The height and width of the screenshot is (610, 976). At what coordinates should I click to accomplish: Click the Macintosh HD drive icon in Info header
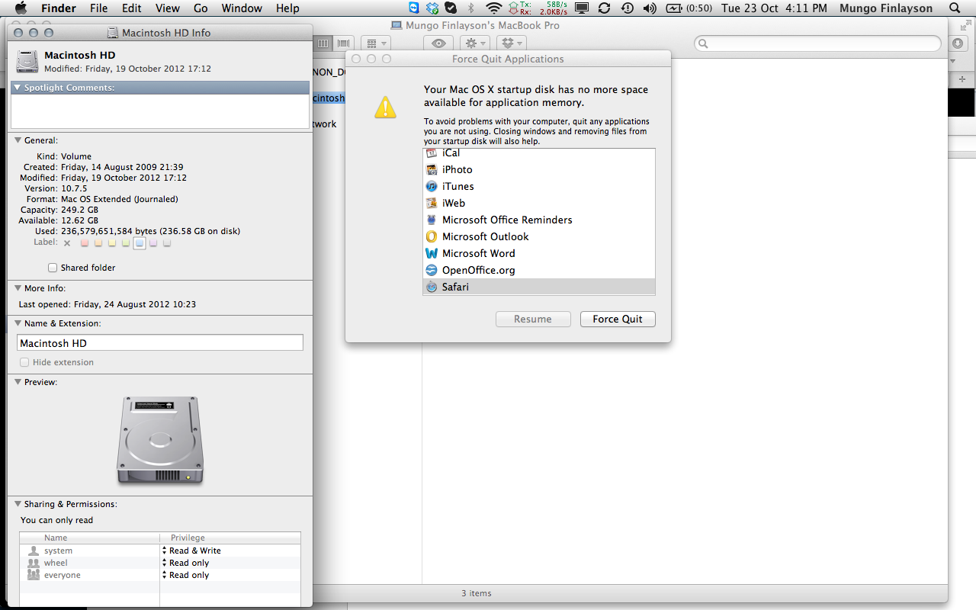pyautogui.click(x=27, y=61)
